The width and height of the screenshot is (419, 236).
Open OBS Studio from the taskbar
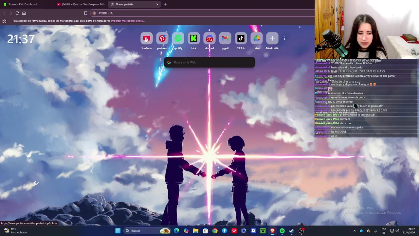(x=301, y=231)
